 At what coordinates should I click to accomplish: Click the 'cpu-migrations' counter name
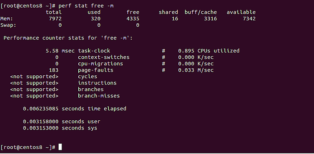tap(100, 64)
